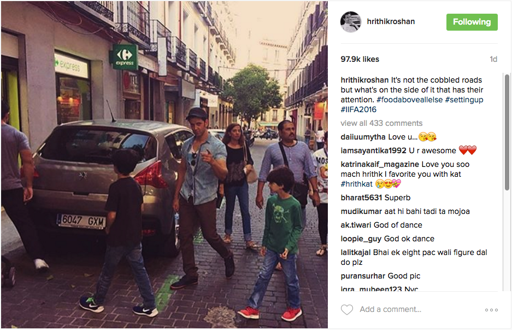Toggle the green Following button
512x330 pixels.
pyautogui.click(x=472, y=22)
